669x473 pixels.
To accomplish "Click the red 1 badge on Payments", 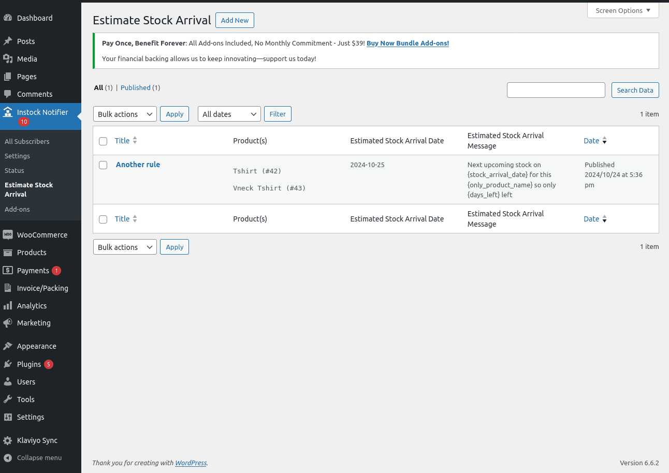I will tap(56, 271).
